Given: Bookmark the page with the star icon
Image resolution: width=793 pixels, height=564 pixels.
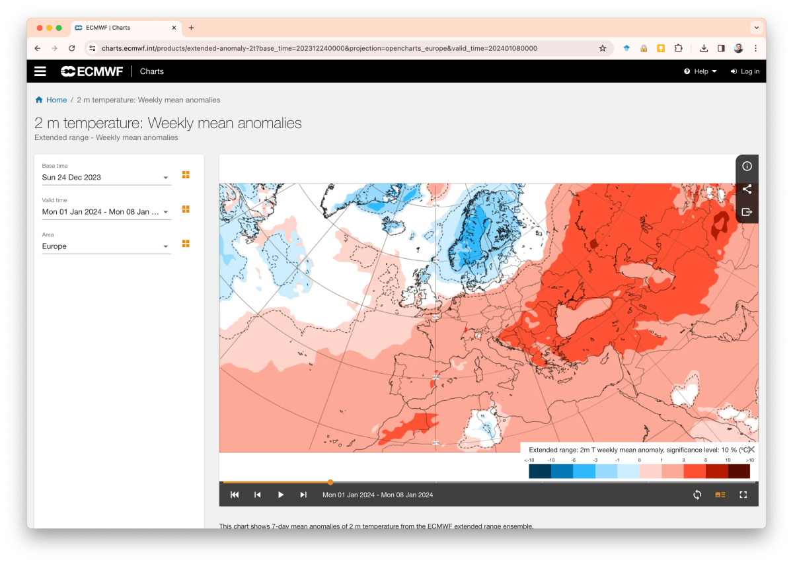Looking at the screenshot, I should point(602,48).
